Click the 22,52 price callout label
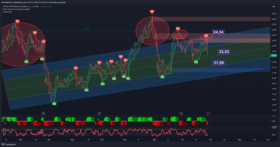 (x=224, y=52)
